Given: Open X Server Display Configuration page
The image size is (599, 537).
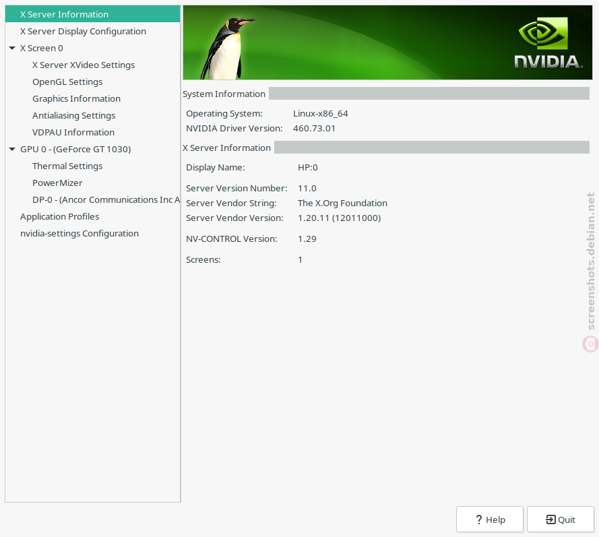Looking at the screenshot, I should pyautogui.click(x=92, y=31).
